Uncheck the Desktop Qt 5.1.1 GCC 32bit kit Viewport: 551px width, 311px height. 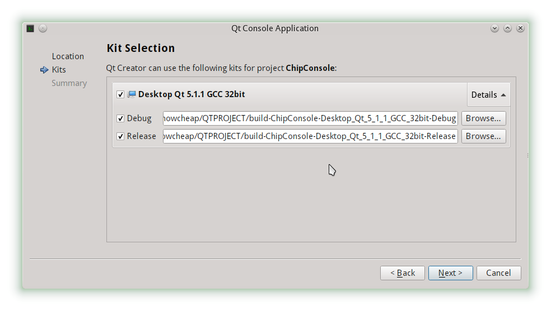pos(120,94)
